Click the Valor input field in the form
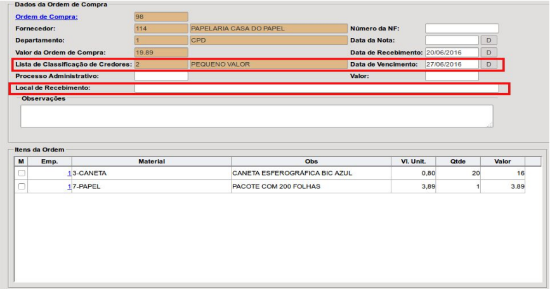 tap(451, 76)
